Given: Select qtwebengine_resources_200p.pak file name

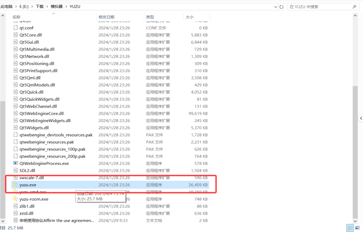Looking at the screenshot, I should click(x=52, y=156).
